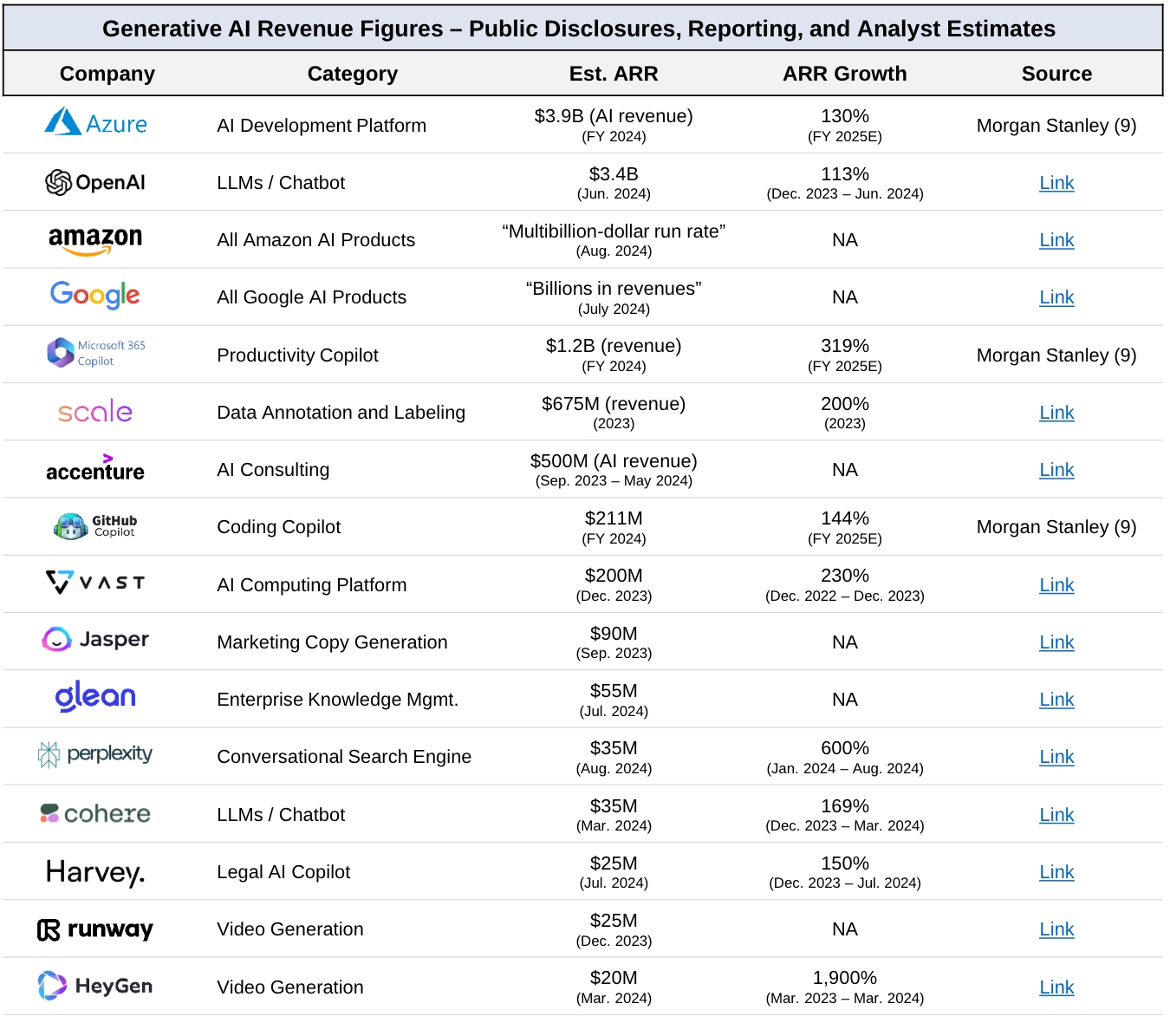Viewport: 1170px width, 1023px height.
Task: Click the Jasper logo
Action: [x=95, y=640]
